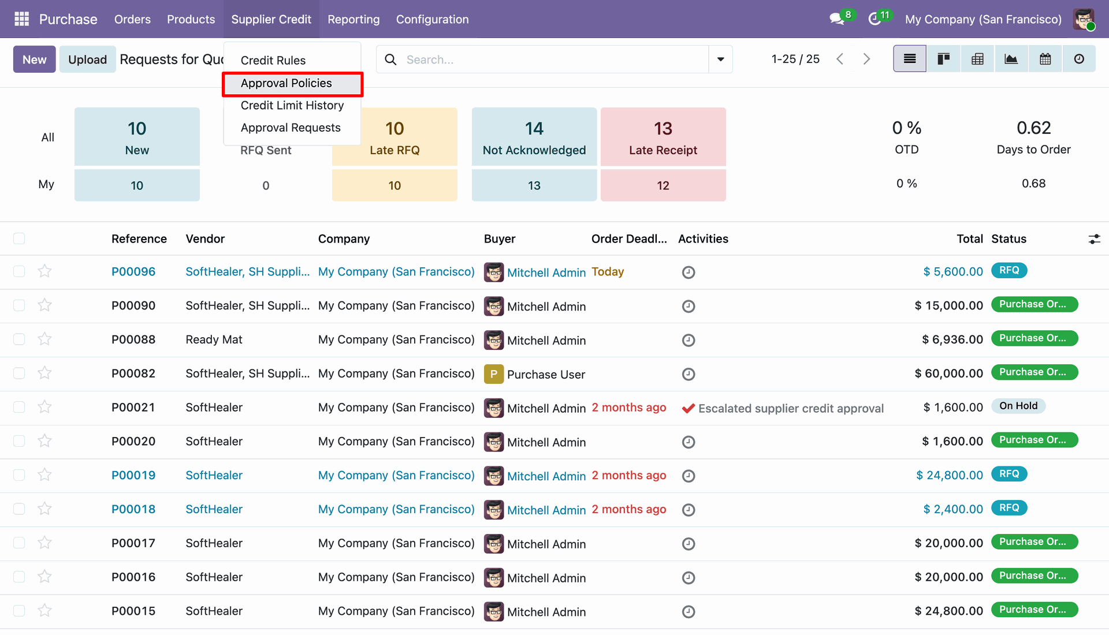Switch to activity view
The width and height of the screenshot is (1109, 635).
pyautogui.click(x=1079, y=59)
